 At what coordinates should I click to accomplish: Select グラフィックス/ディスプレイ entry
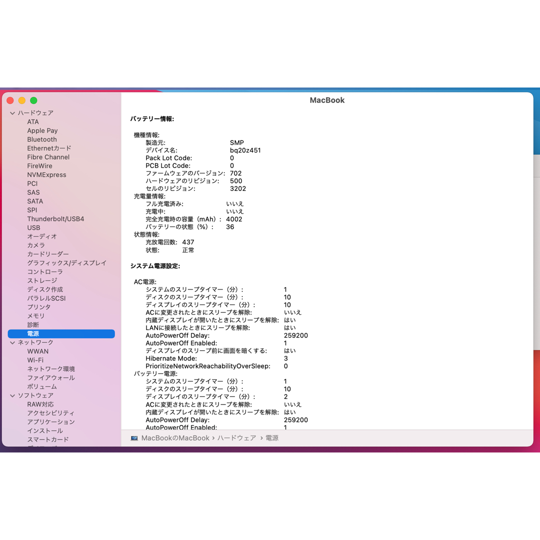67,263
